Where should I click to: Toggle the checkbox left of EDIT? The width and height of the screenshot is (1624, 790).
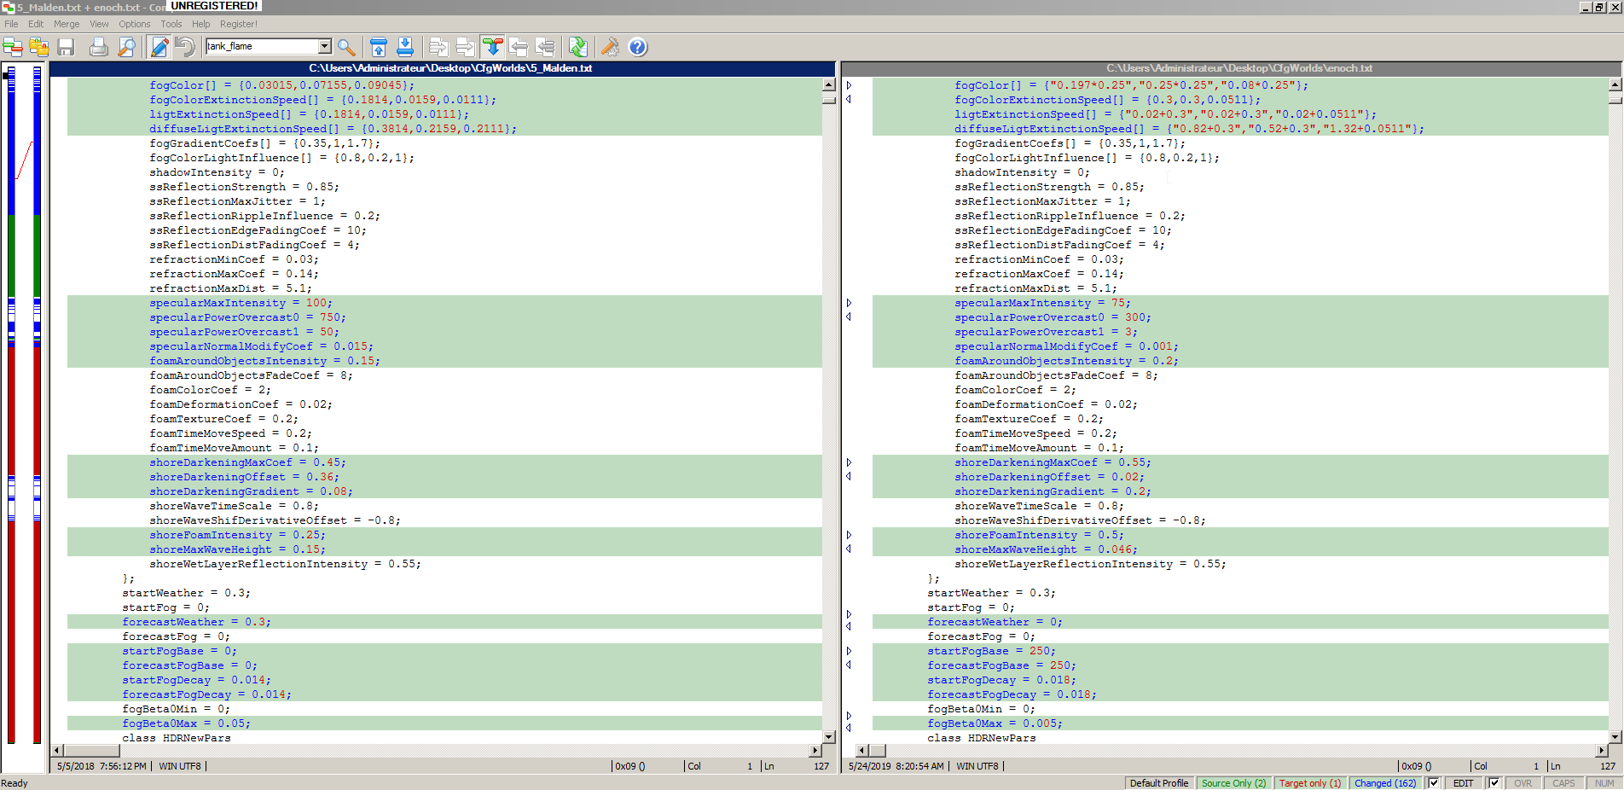pyautogui.click(x=1434, y=783)
